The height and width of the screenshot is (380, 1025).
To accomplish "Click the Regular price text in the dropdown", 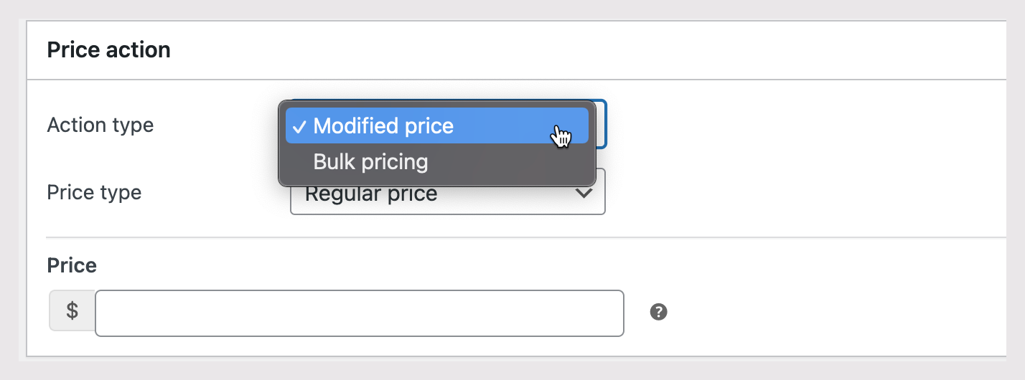I will tap(371, 195).
